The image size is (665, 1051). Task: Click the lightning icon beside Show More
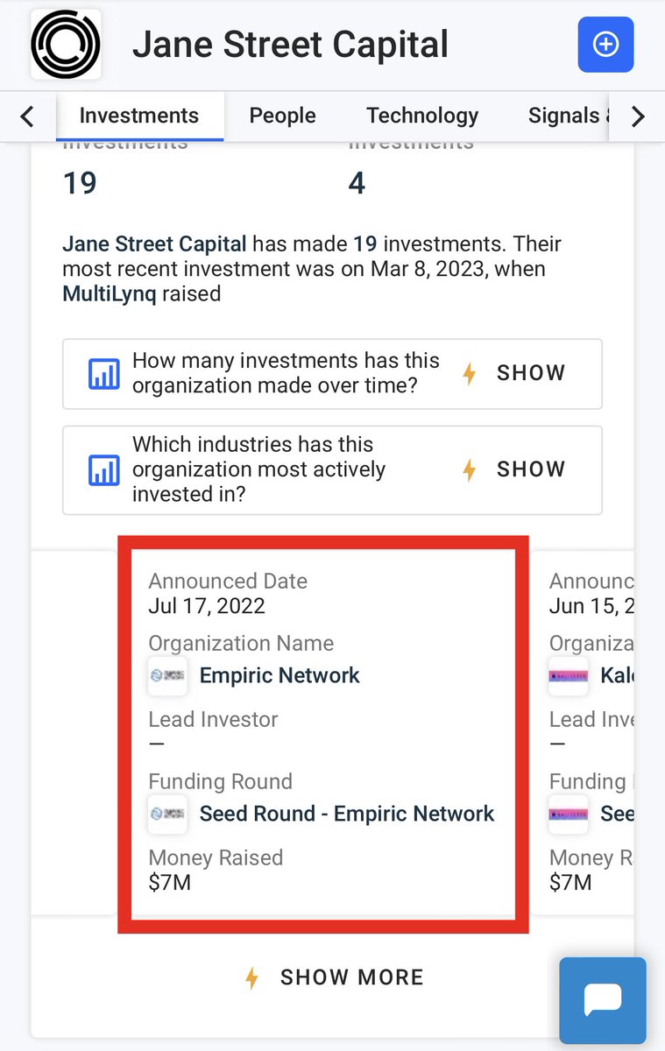pos(251,977)
